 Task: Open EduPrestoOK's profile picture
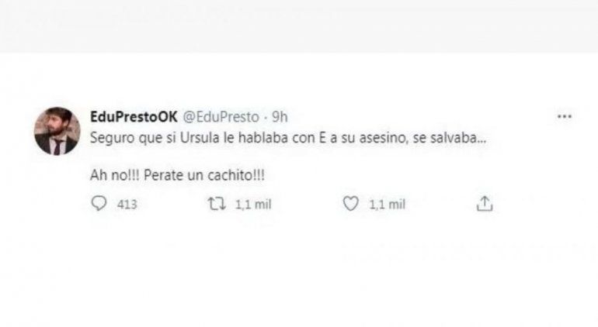tap(57, 130)
